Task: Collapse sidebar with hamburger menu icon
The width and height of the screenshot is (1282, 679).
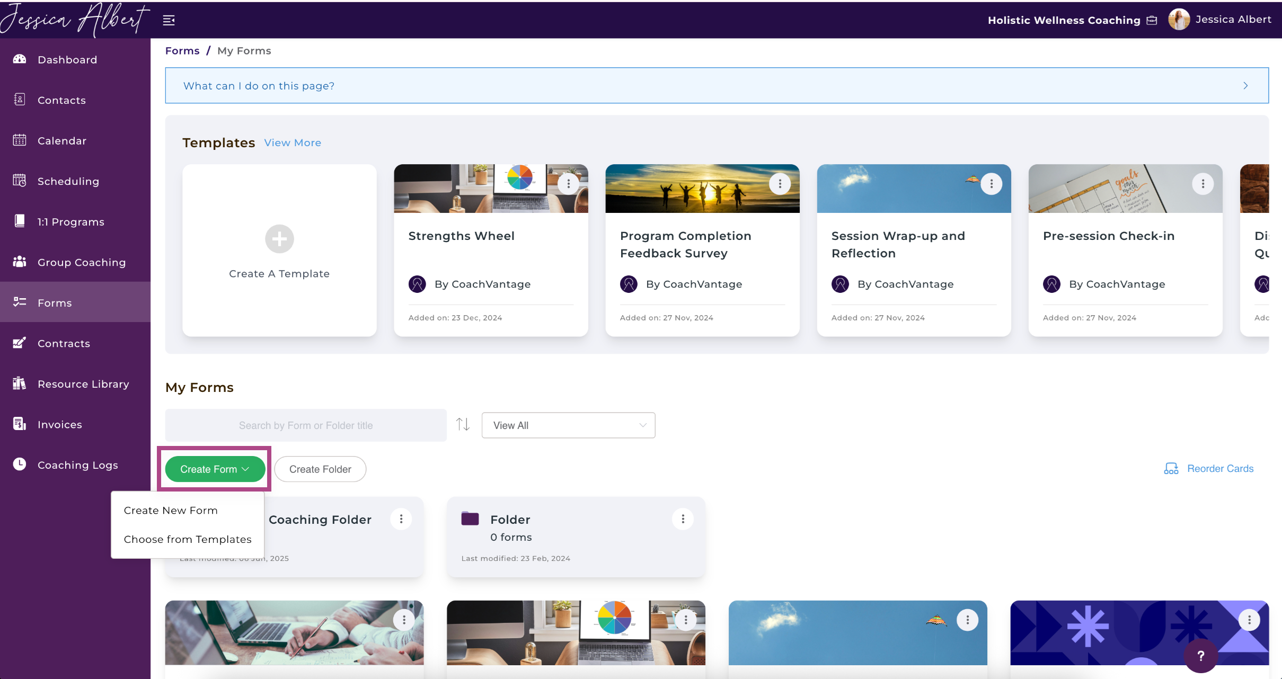Action: point(169,20)
